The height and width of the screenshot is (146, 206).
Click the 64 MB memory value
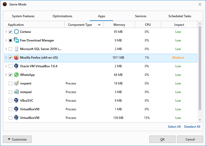[118, 75]
